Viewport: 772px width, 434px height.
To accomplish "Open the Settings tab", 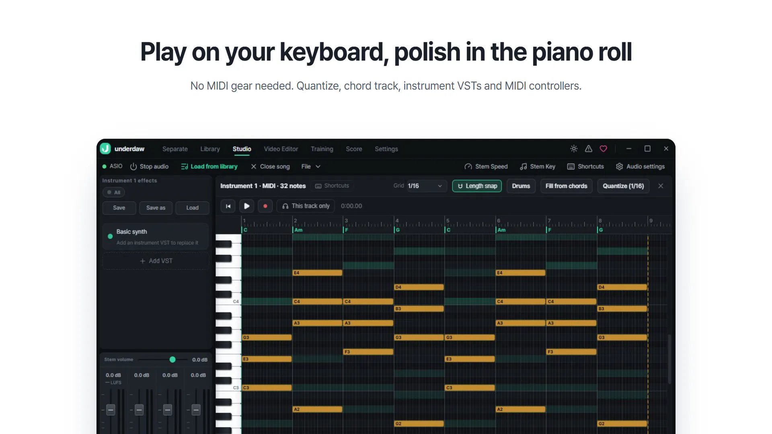I will pos(386,149).
